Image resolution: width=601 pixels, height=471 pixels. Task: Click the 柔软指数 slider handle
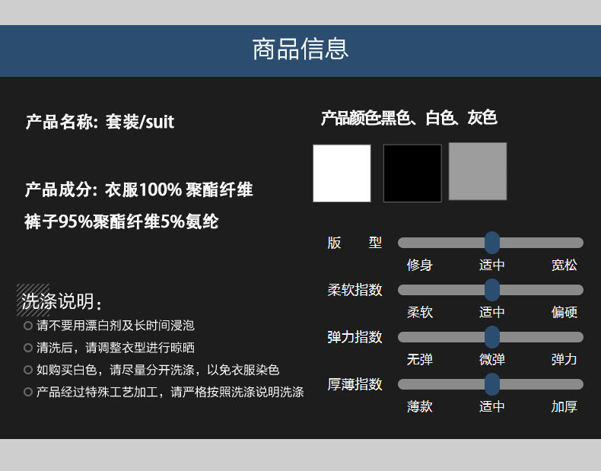(492, 290)
